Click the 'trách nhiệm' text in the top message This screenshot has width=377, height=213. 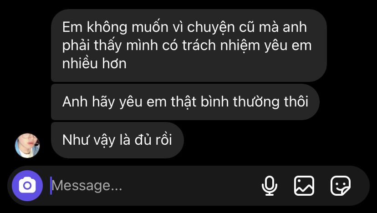pos(221,46)
